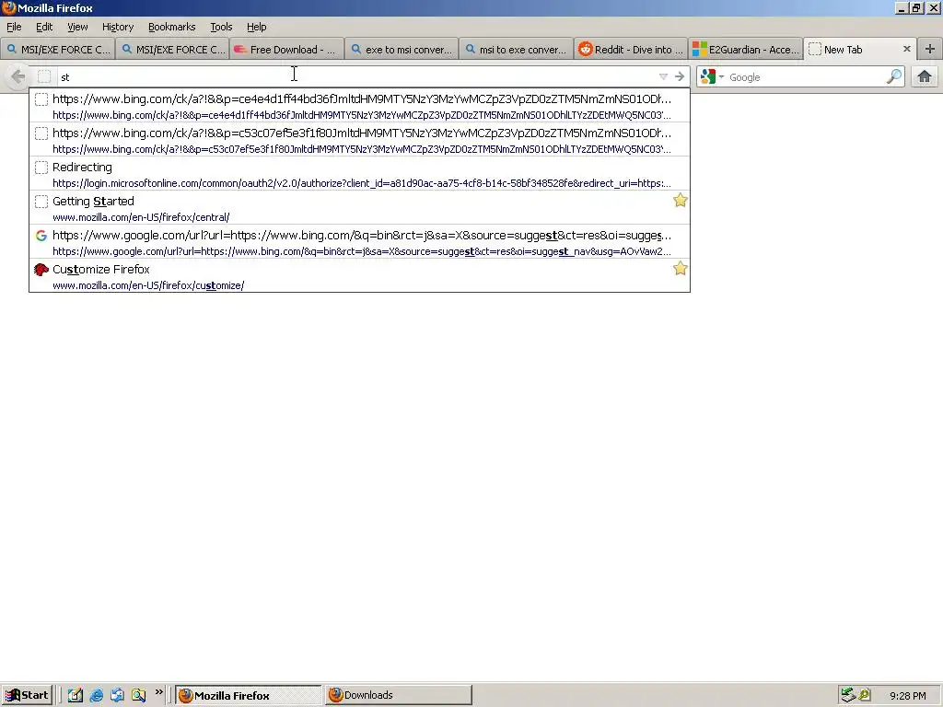Click the Go arrow in the address bar
The width and height of the screenshot is (943, 707).
(680, 76)
